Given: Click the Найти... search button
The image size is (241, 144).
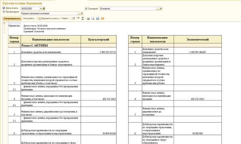Looking at the screenshot, I should point(65,19).
